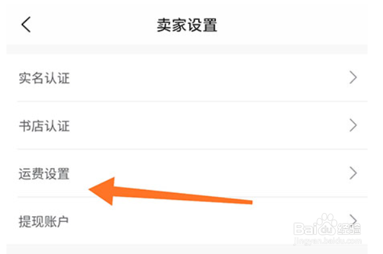Tap the chevron beside 运费设置
383x254 pixels.
[x=353, y=173]
